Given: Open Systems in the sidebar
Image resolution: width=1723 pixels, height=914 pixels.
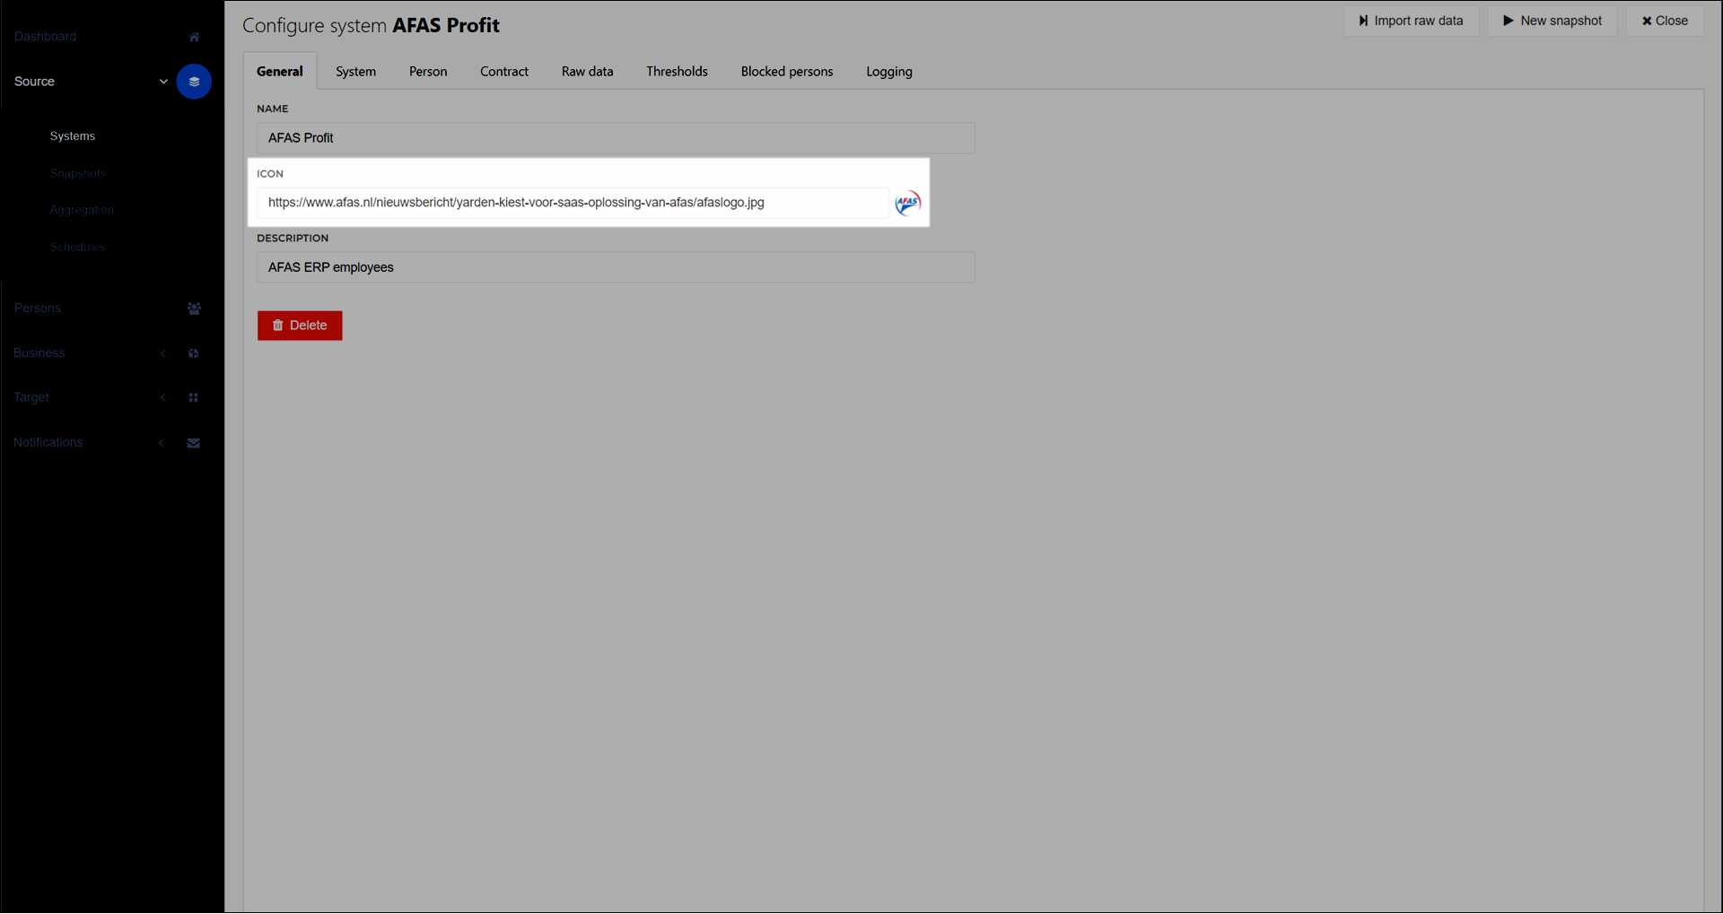Looking at the screenshot, I should [x=73, y=136].
